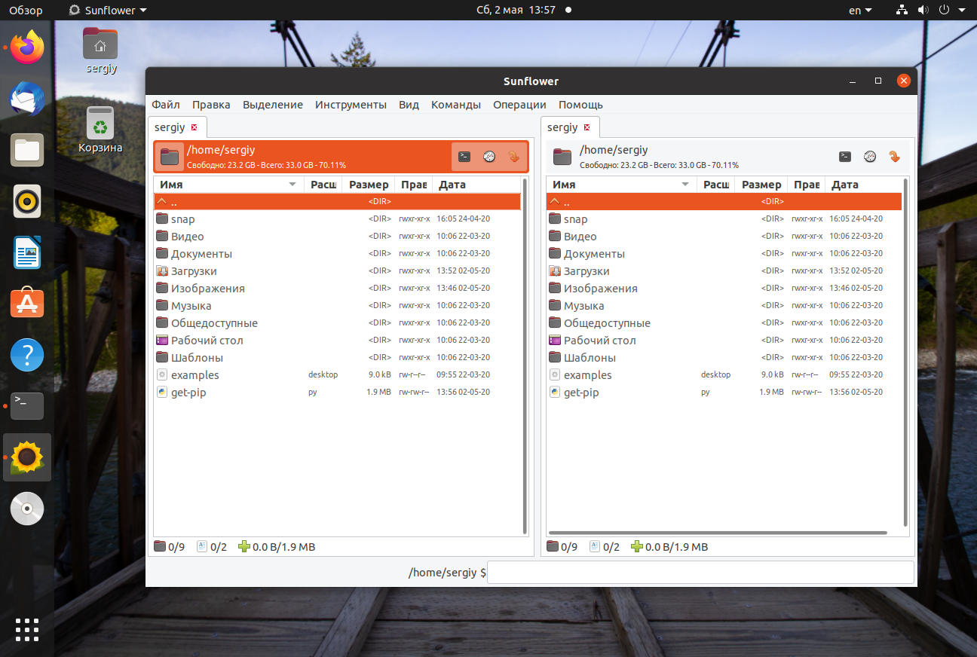This screenshot has width=977, height=657.
Task: Open the en keyboard layout dropdown
Action: pyautogui.click(x=860, y=11)
